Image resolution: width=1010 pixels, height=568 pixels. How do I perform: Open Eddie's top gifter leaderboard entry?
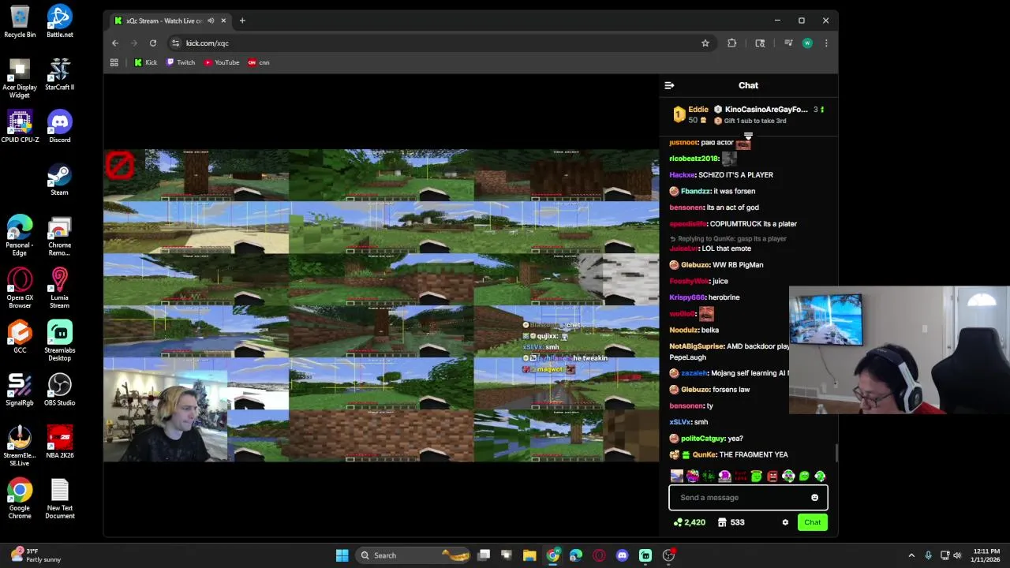[690, 114]
